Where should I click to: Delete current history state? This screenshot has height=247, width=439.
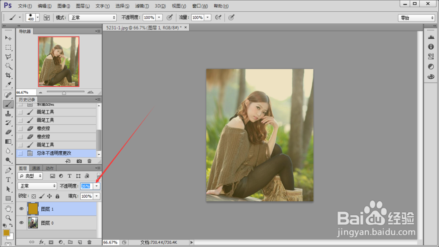click(89, 161)
